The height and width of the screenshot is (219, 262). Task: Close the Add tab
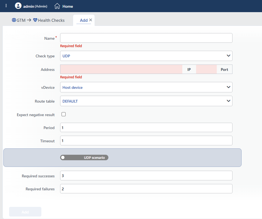[90, 20]
